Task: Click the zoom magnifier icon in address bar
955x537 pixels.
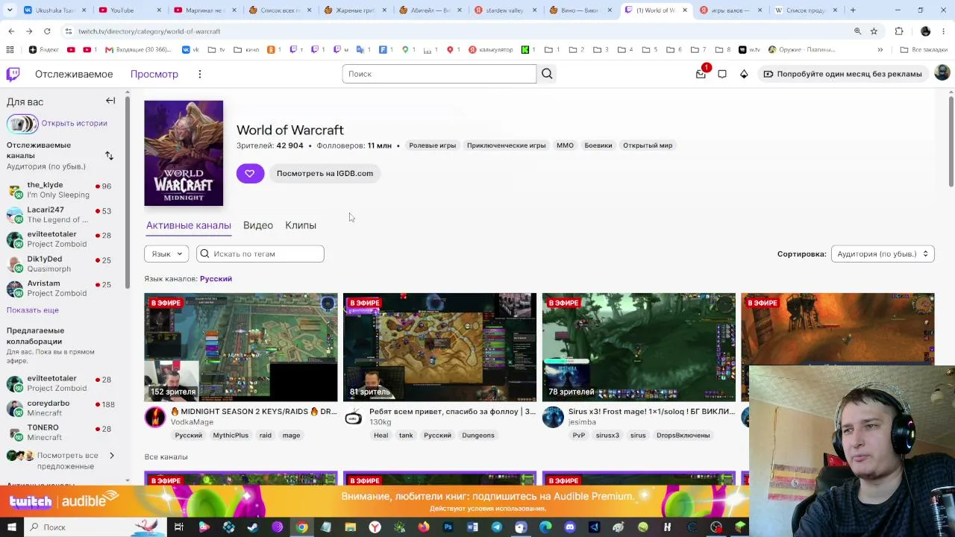Action: (x=857, y=31)
